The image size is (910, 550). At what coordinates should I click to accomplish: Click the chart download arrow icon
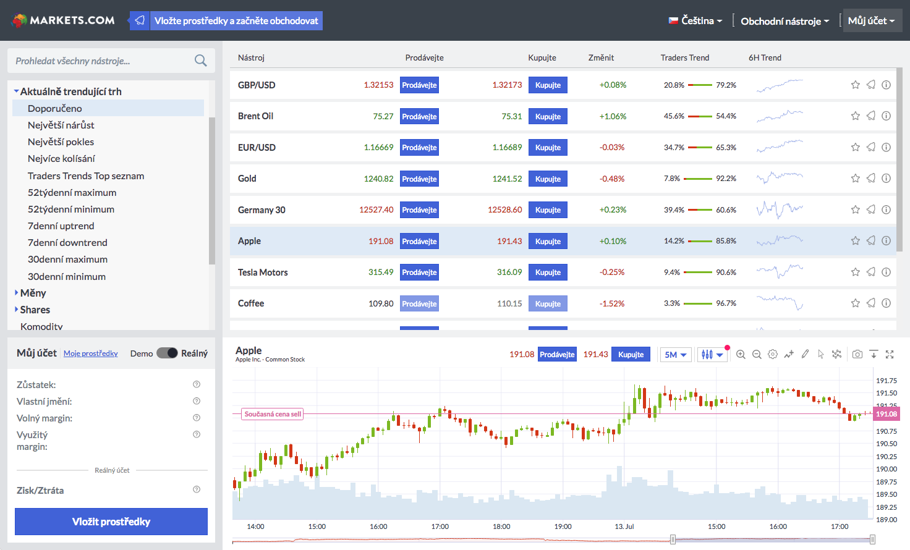[874, 354]
